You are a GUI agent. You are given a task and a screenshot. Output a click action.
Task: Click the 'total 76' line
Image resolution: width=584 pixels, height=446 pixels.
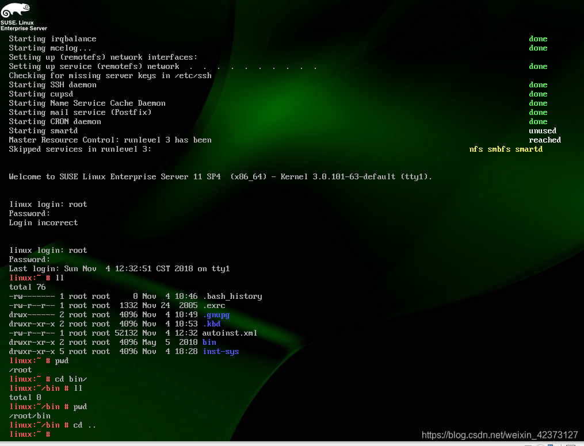[x=27, y=287]
